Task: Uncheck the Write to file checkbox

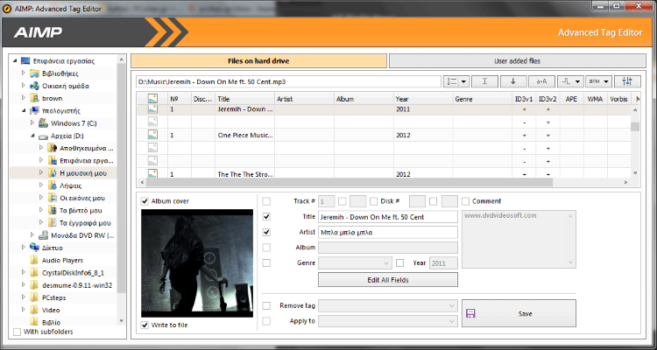Action: 145,325
